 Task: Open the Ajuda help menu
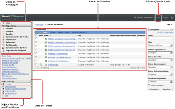tap(158, 18)
